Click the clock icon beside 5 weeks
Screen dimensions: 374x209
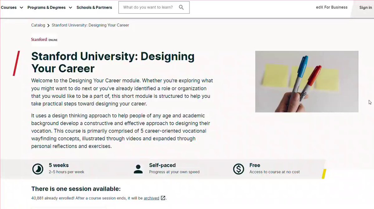pos(38,169)
